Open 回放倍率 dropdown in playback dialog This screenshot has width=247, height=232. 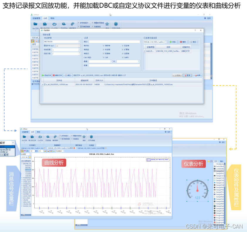point(66,50)
